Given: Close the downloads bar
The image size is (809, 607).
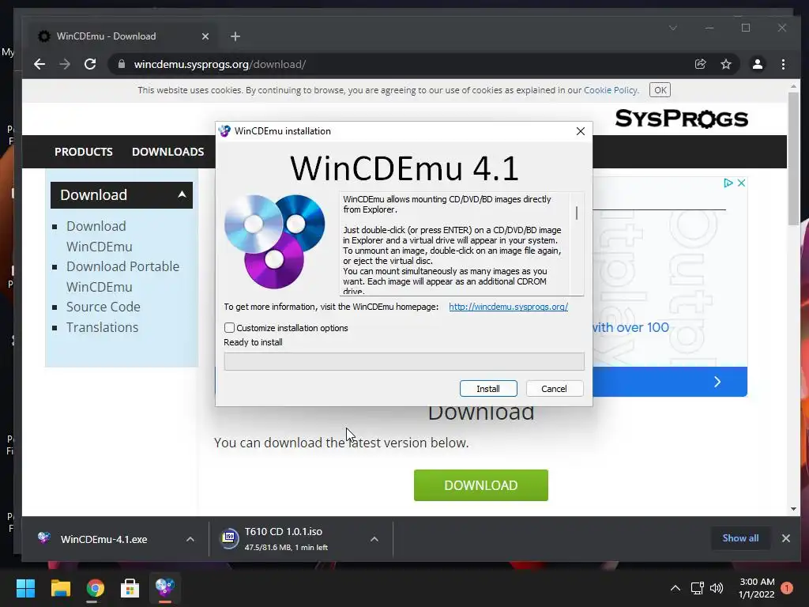Looking at the screenshot, I should [786, 538].
